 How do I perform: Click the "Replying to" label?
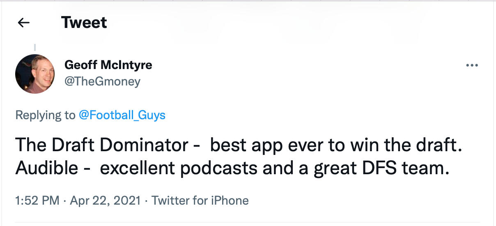[45, 115]
